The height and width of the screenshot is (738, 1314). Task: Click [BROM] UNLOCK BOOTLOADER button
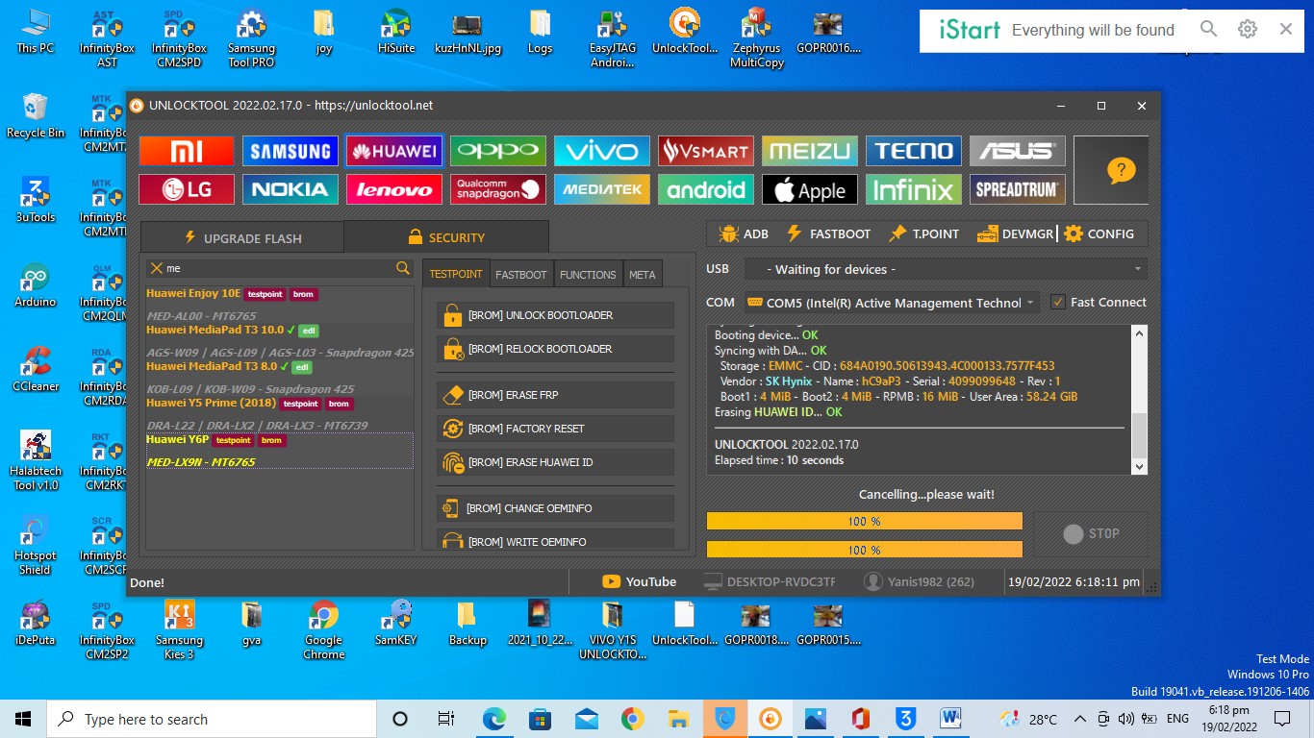click(555, 315)
